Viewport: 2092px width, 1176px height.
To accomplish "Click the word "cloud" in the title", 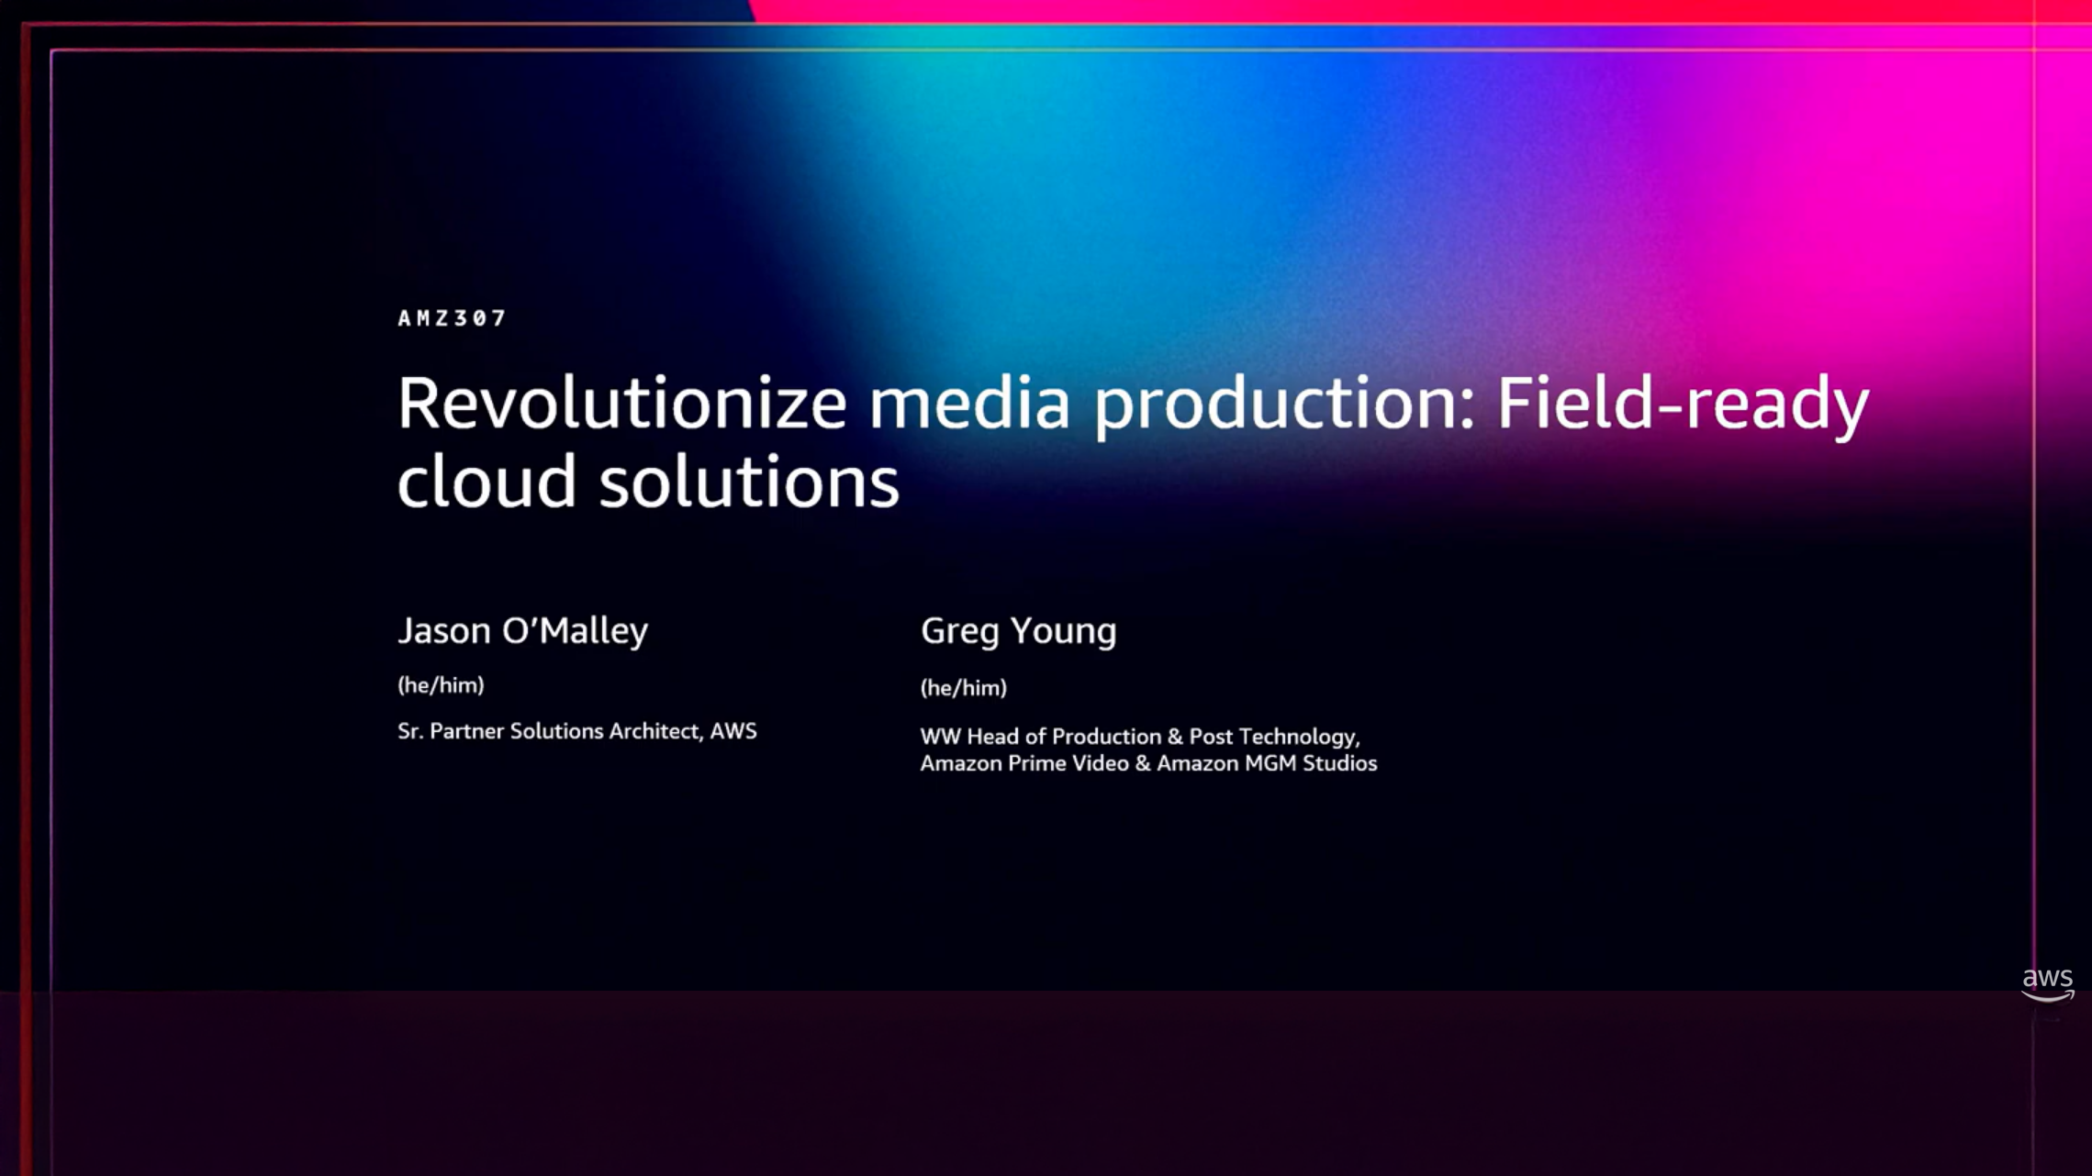I will click(486, 482).
